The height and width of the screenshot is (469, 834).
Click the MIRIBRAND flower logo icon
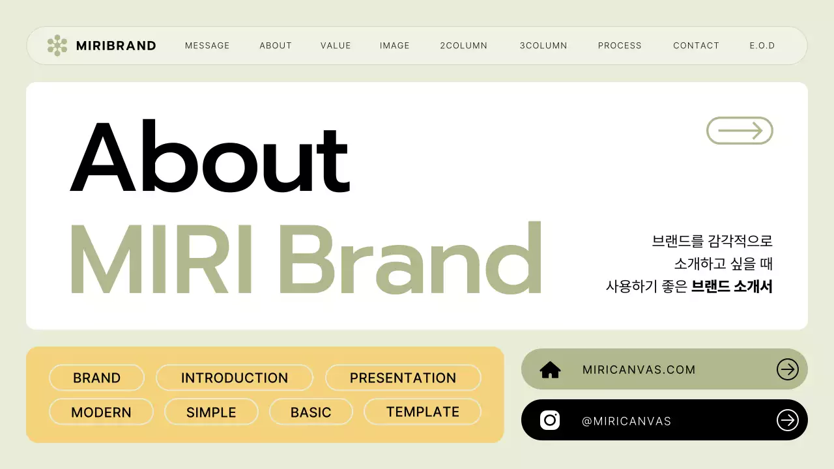click(59, 46)
